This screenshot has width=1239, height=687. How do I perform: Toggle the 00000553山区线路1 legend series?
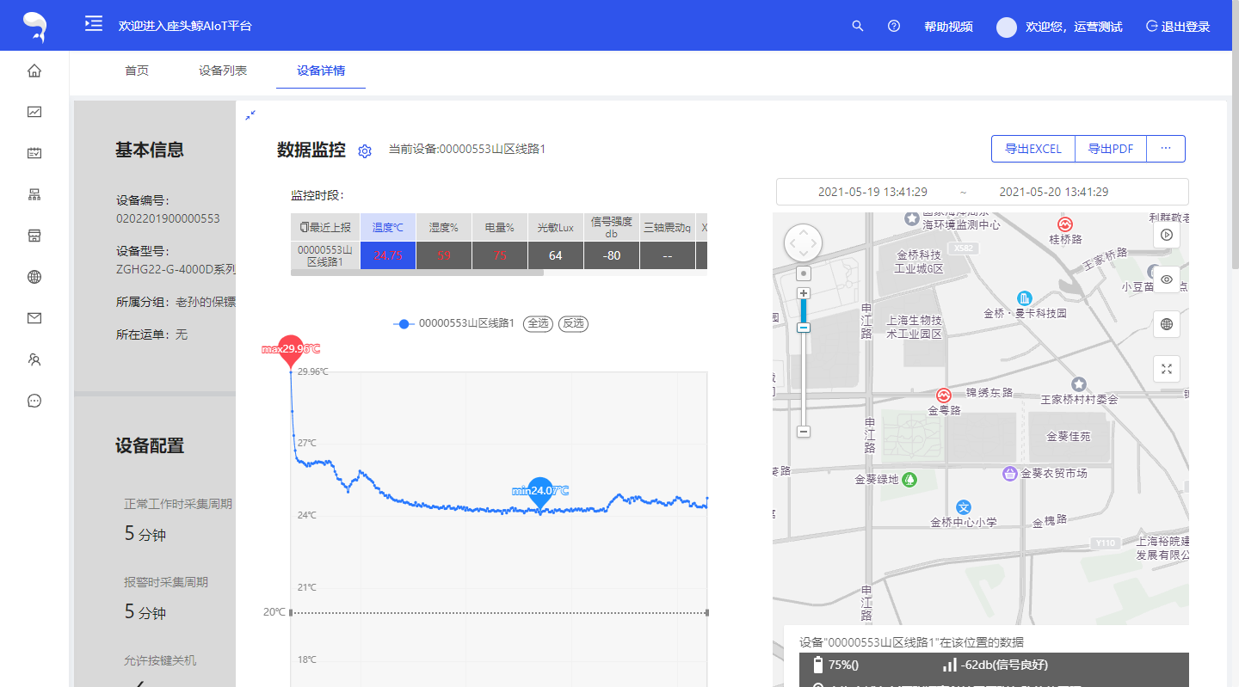click(454, 323)
